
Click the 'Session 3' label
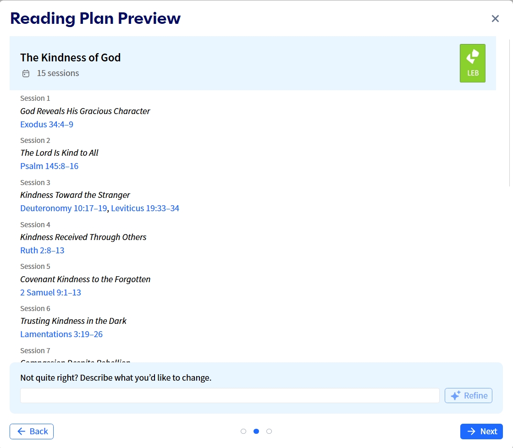coord(35,182)
